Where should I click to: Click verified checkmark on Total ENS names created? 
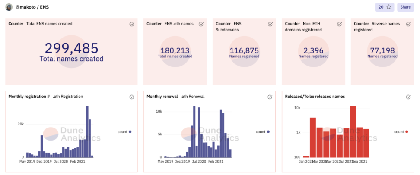[132, 24]
